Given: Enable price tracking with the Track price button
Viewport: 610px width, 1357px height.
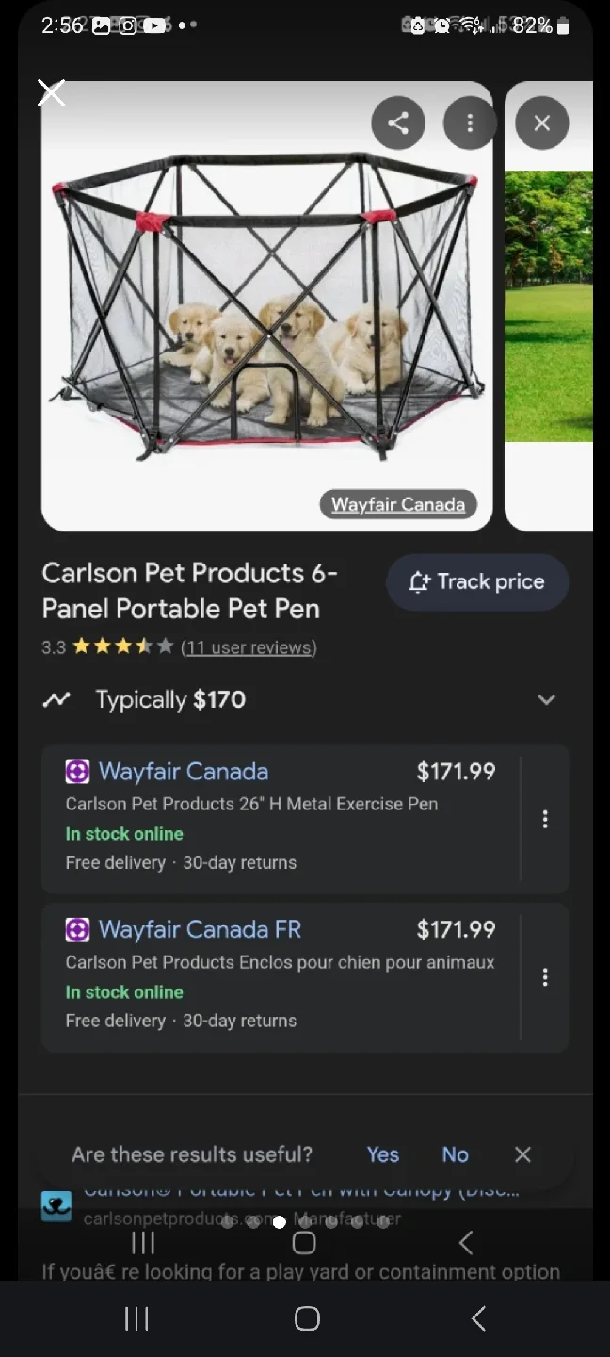Looking at the screenshot, I should (476, 581).
